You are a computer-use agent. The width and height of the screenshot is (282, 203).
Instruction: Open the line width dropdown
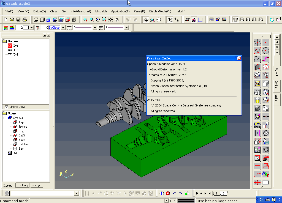click(126, 28)
